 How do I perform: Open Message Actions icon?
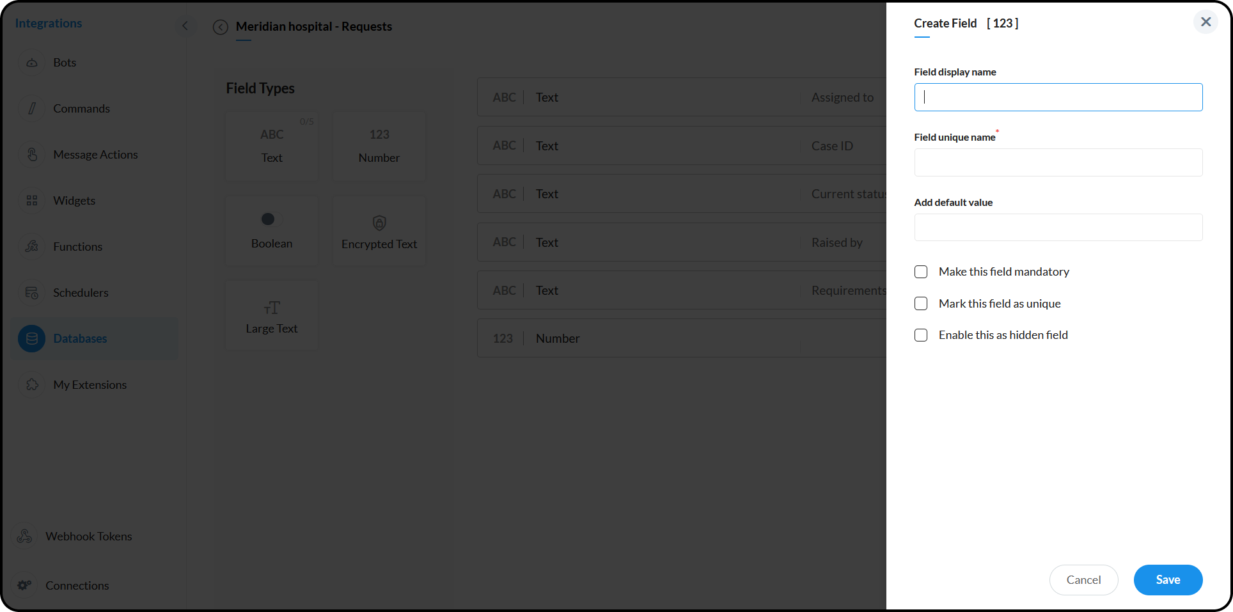tap(32, 155)
